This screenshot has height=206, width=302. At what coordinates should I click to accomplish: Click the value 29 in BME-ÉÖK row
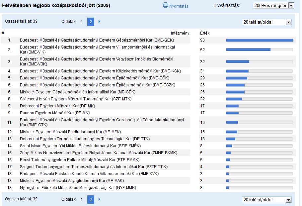click(x=202, y=78)
